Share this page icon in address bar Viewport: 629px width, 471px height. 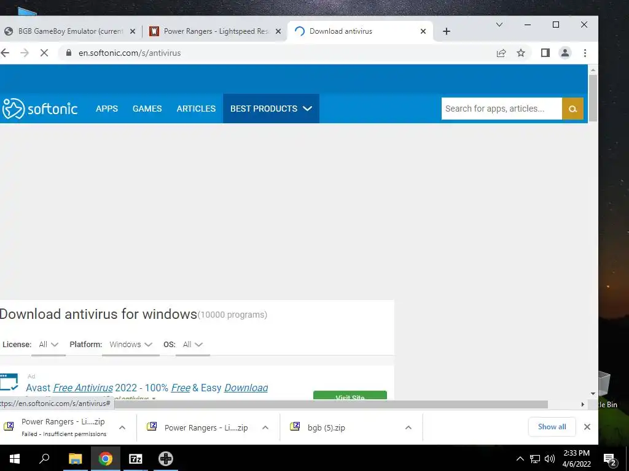pyautogui.click(x=501, y=53)
